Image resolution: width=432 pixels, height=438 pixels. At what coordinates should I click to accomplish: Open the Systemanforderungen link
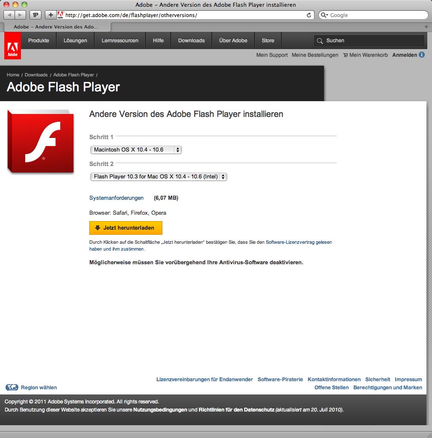tap(116, 198)
